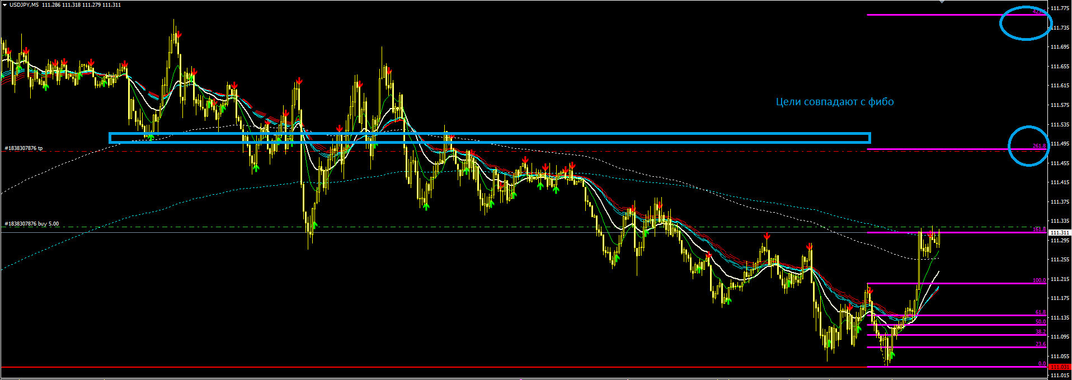Click price scale value 111.415
Image resolution: width=1072 pixels, height=380 pixels.
point(1060,182)
